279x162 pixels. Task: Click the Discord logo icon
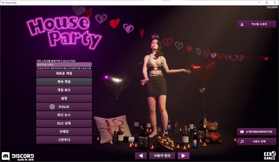(6, 156)
